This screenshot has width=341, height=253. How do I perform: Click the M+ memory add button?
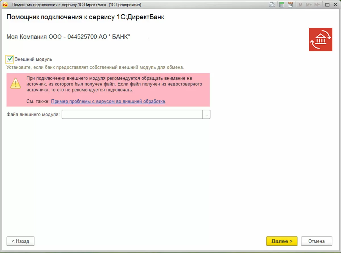pos(309,5)
